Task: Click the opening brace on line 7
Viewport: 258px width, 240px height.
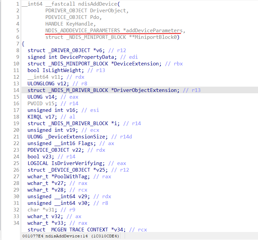Action: (23, 44)
